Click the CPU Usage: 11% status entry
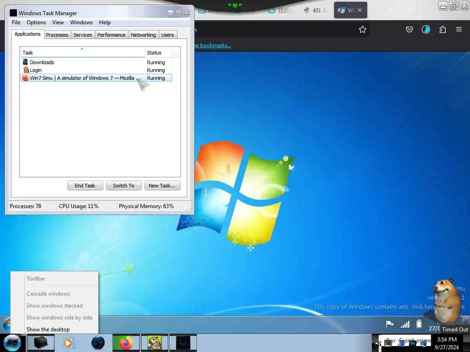This screenshot has height=352, width=470. 78,206
